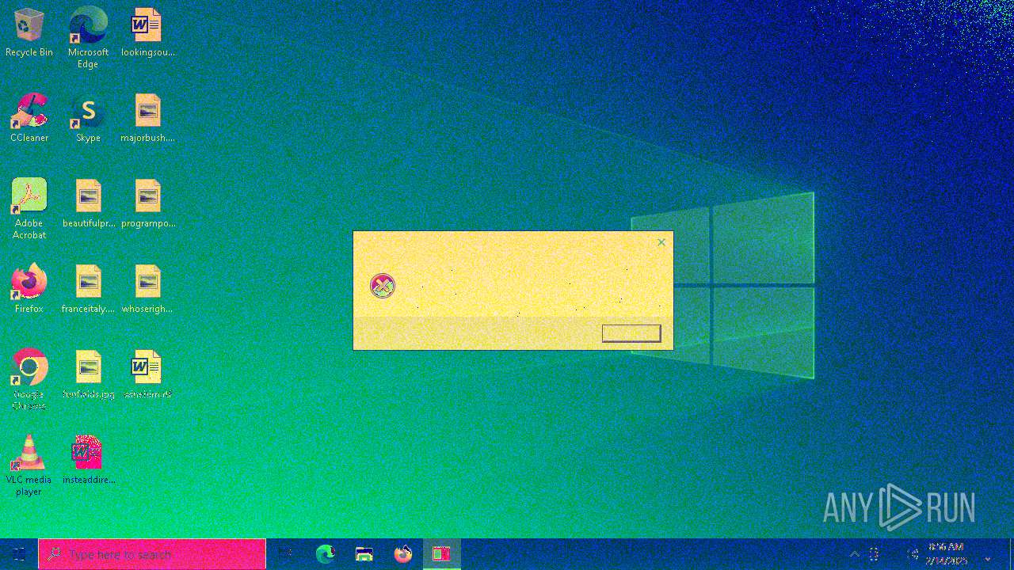Select the funfields.jpg file on desktop
This screenshot has width=1014, height=570.
(x=88, y=375)
